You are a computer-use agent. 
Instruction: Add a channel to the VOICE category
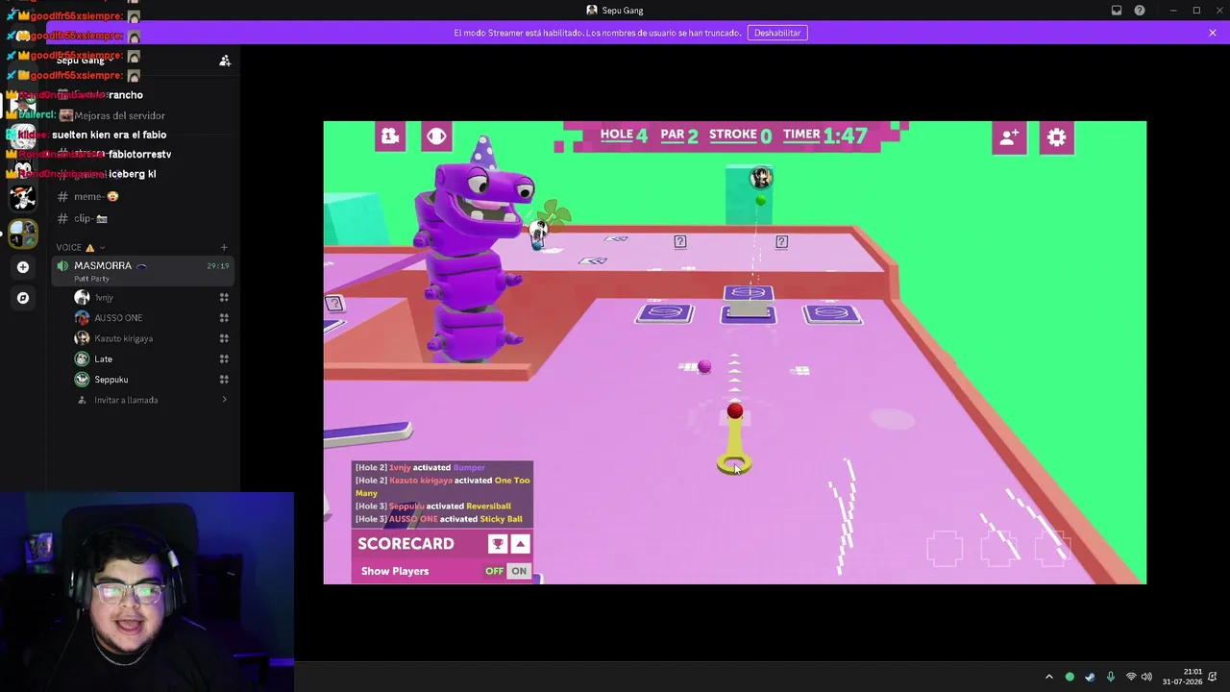pos(224,247)
